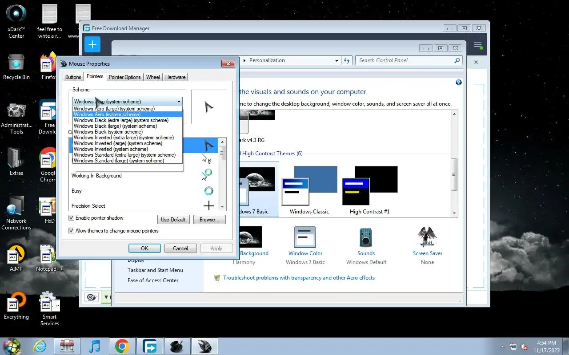The image size is (569, 355).
Task: Select the Windows Classic theme thumbnail
Action: pos(309,189)
